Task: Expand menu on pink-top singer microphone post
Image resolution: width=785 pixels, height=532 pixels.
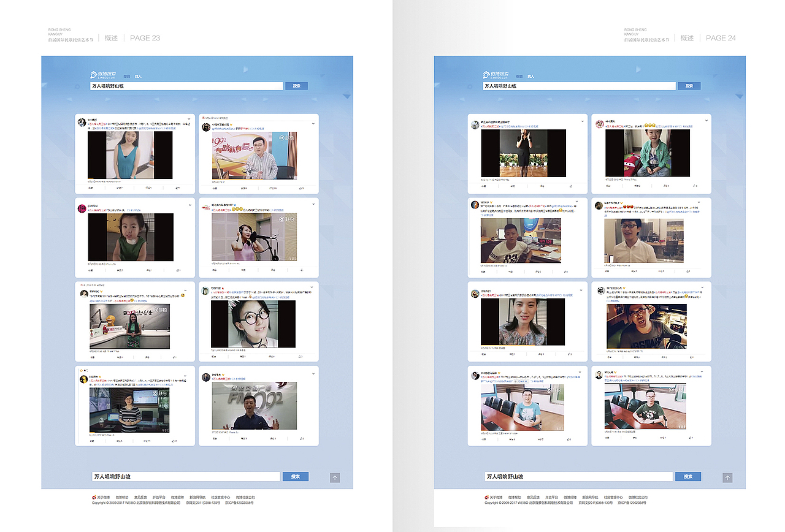Action: (313, 204)
